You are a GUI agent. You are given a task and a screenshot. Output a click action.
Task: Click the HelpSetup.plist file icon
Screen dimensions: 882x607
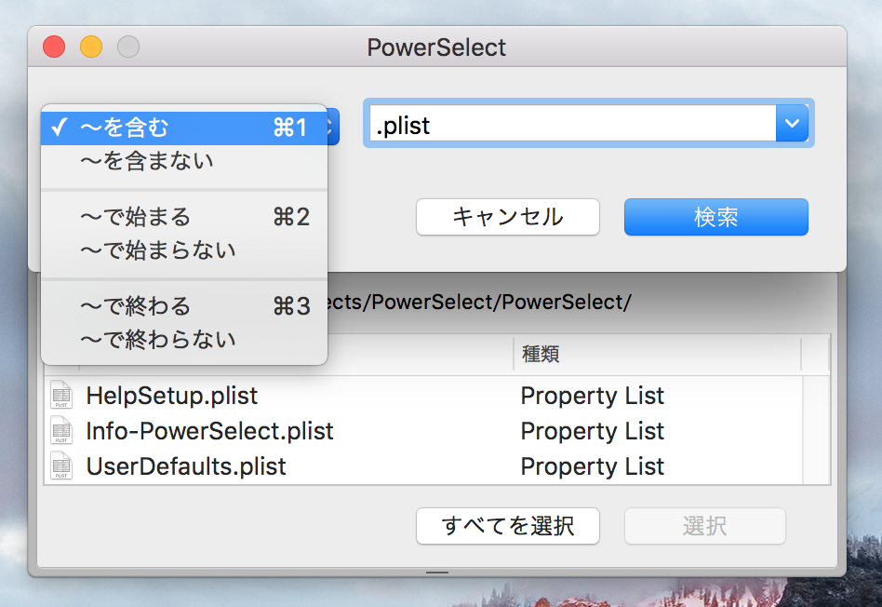[61, 396]
